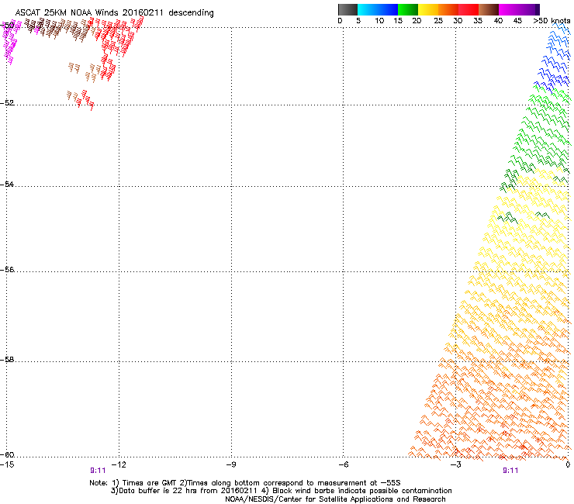Click the brown 35-40 knots color bar segment
Screen dimensions: 574x504
point(489,9)
